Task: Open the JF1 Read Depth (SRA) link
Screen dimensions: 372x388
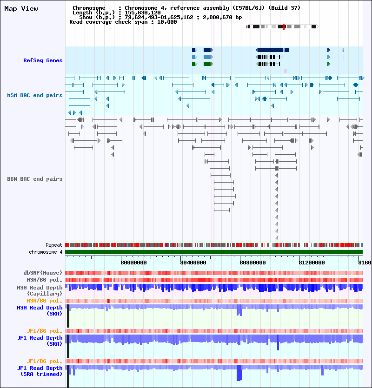Action: (40, 341)
